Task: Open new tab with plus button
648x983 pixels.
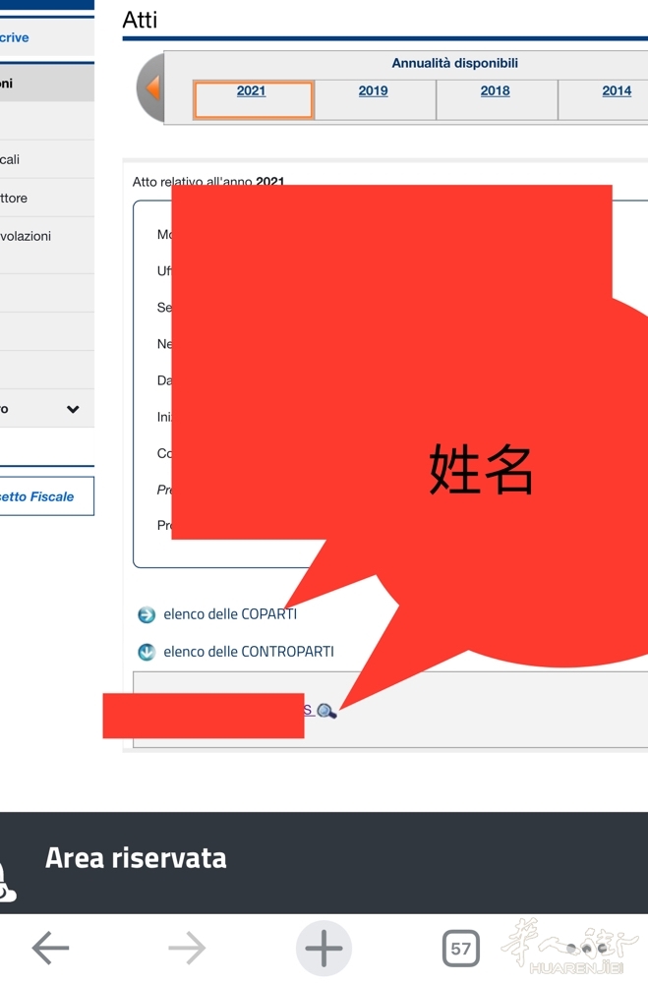Action: (x=324, y=948)
